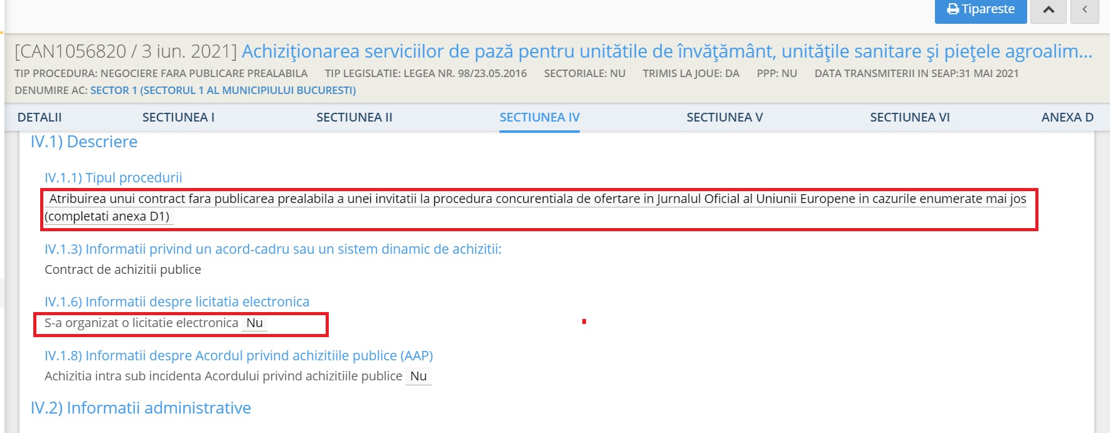
Task: Go to the SECTIUNEA V tab
Action: pos(724,117)
